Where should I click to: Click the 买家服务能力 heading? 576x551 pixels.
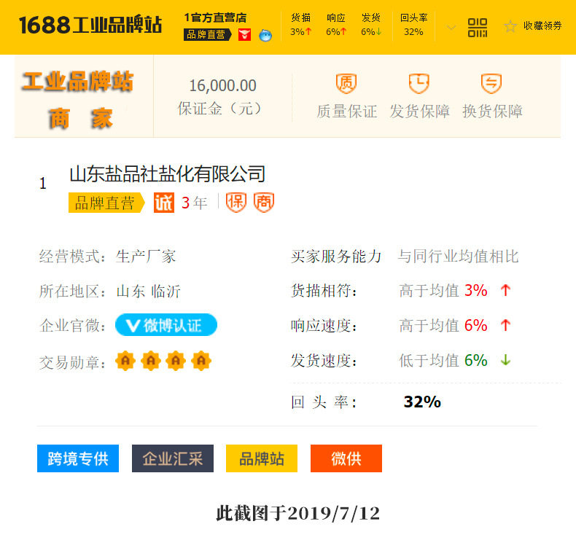pos(336,257)
